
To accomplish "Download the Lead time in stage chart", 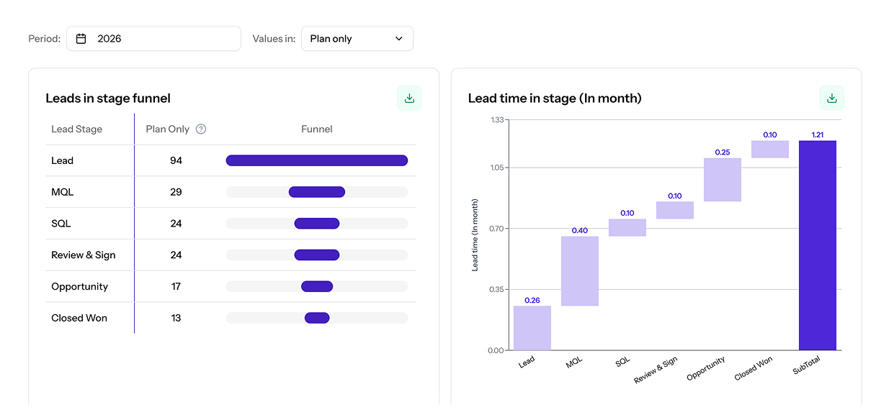I will [832, 97].
